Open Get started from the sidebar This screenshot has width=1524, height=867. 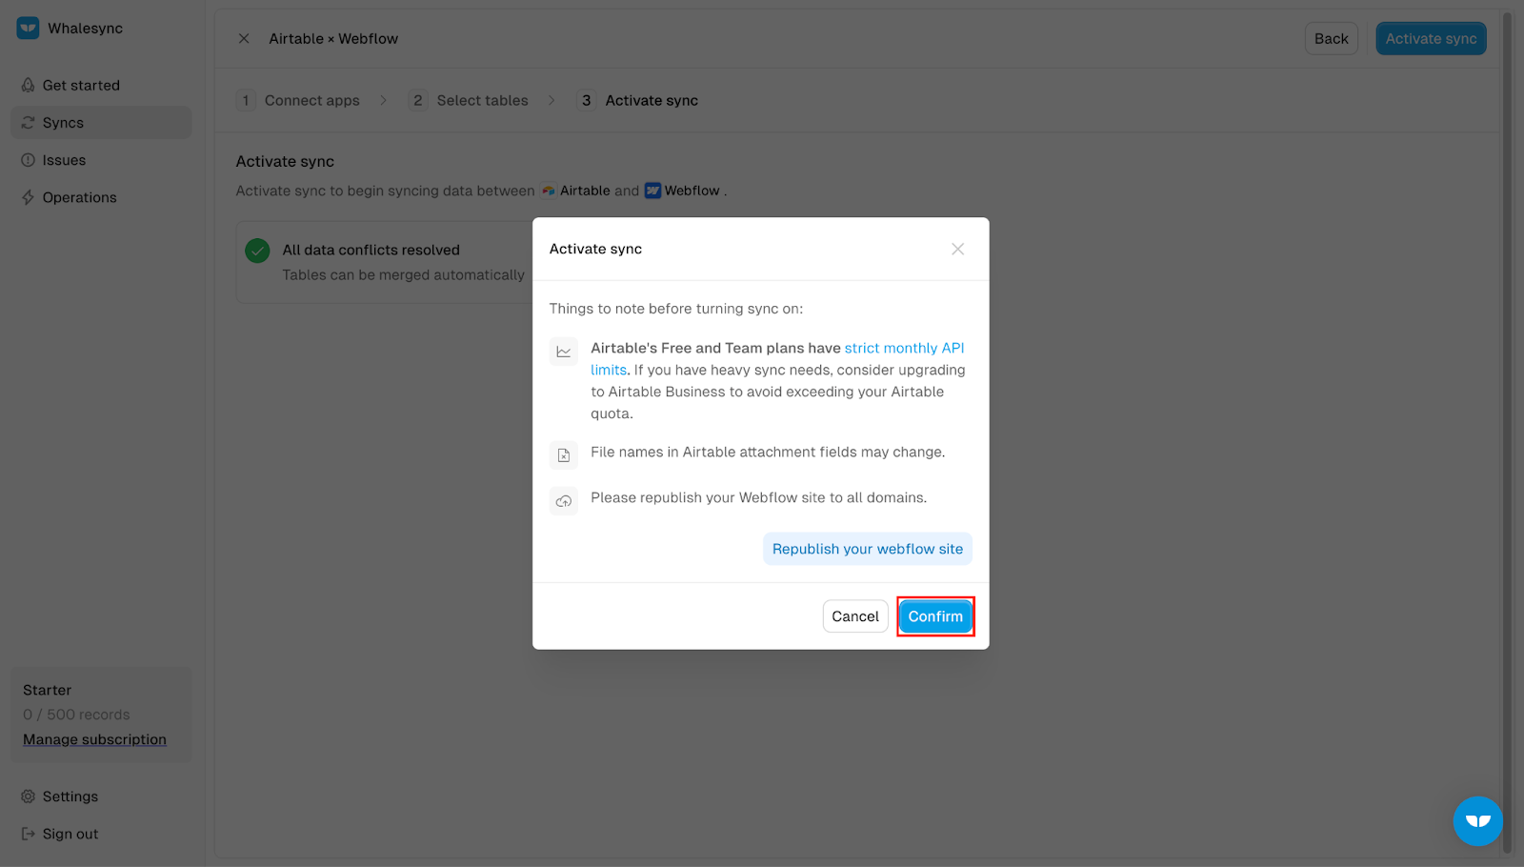pyautogui.click(x=101, y=85)
